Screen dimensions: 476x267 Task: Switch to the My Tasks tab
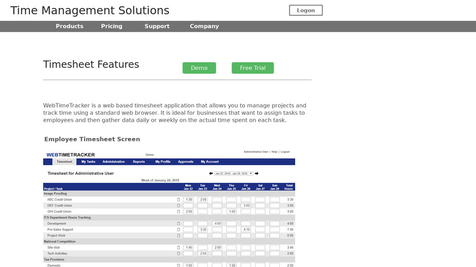88,162
